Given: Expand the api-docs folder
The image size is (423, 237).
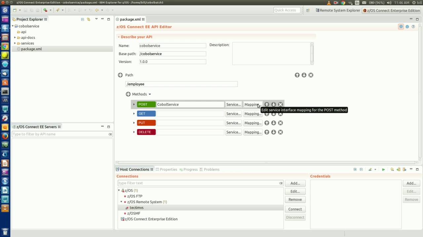Looking at the screenshot, I should click(x=15, y=38).
